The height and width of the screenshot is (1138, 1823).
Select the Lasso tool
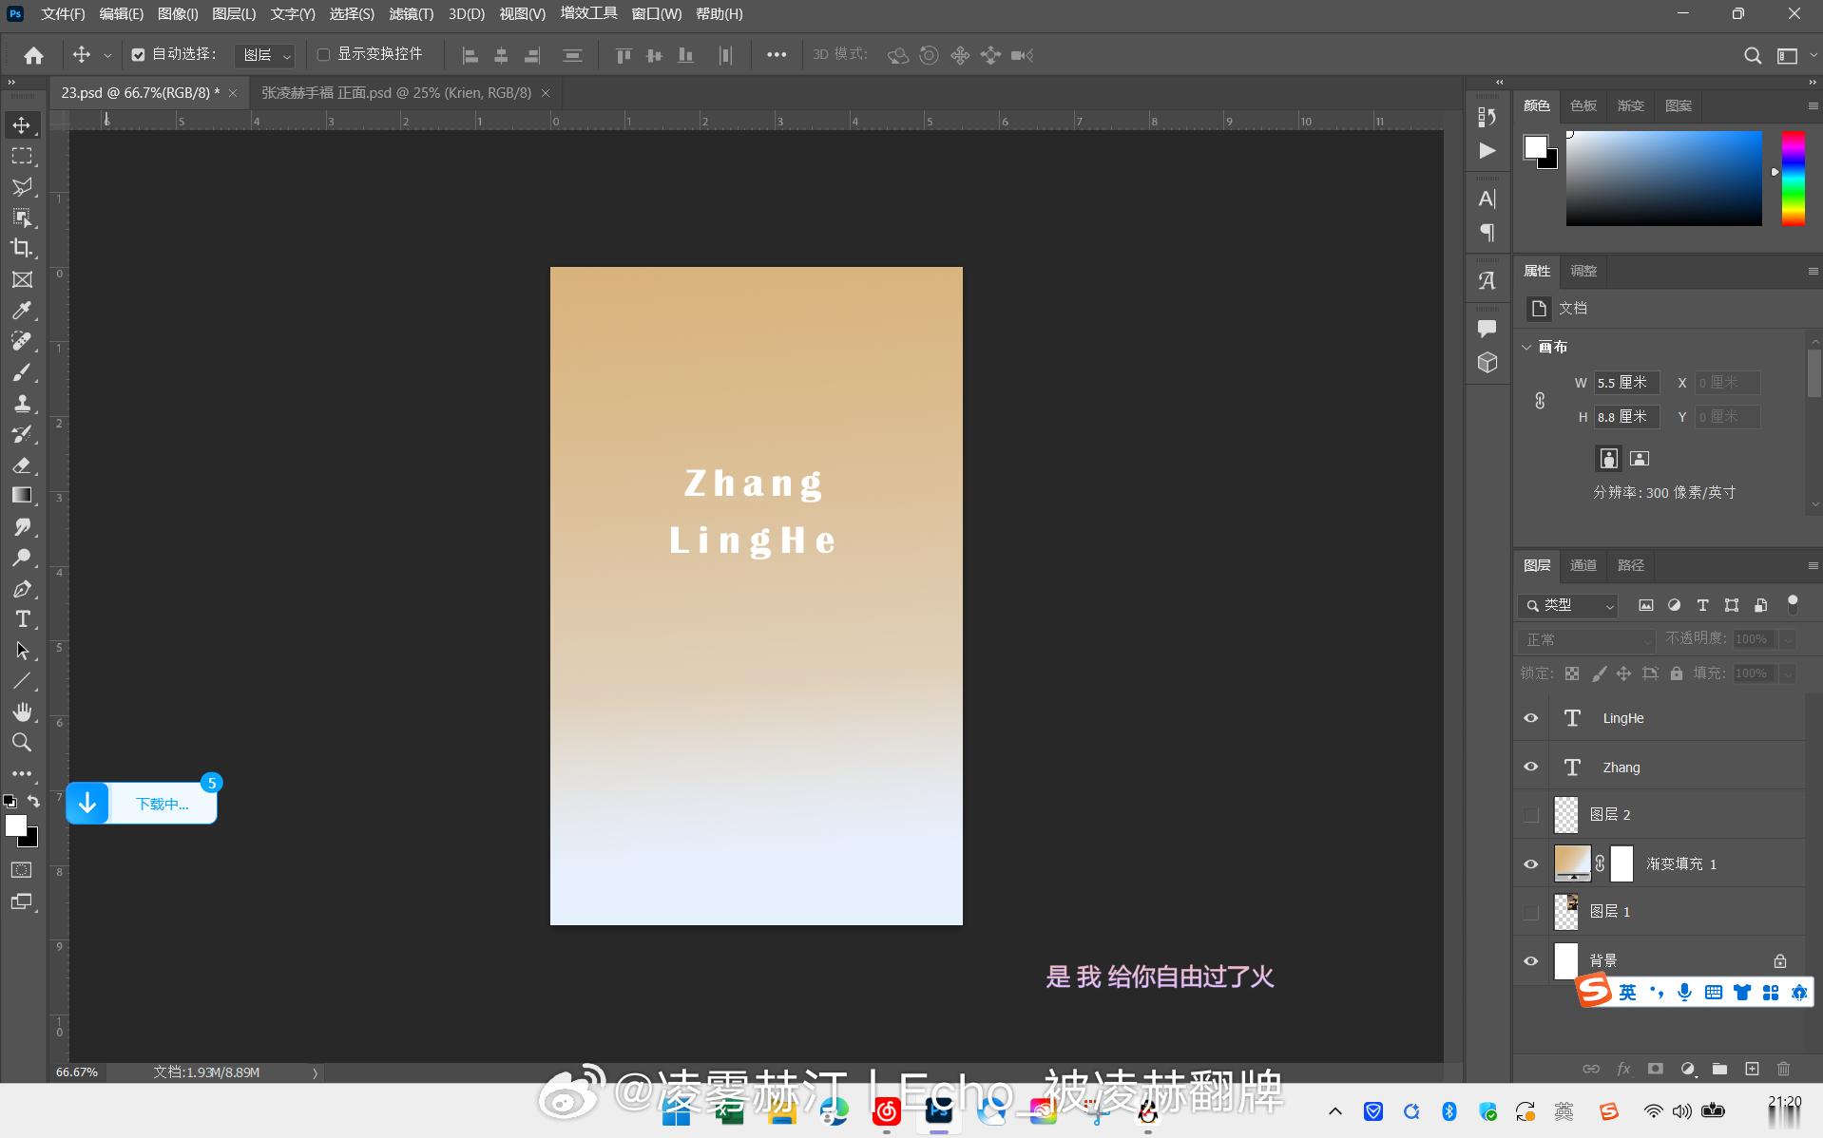tap(22, 186)
